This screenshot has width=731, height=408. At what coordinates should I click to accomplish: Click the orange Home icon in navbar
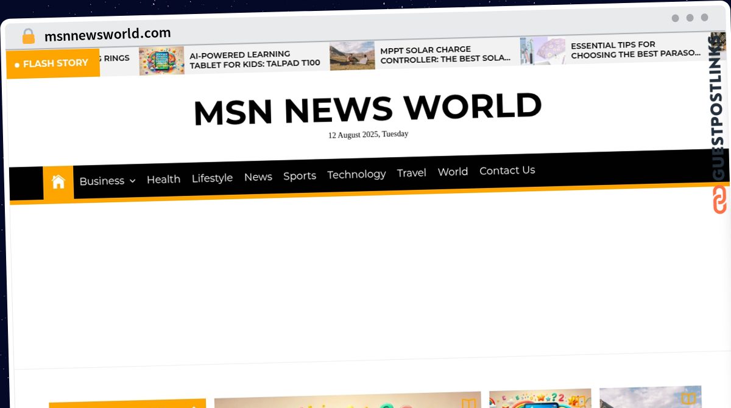tap(58, 182)
